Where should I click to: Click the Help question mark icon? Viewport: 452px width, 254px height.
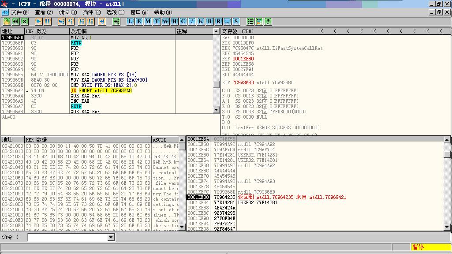point(268,21)
